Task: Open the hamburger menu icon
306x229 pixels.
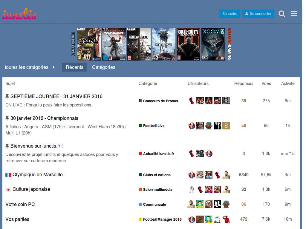Action: [294, 14]
